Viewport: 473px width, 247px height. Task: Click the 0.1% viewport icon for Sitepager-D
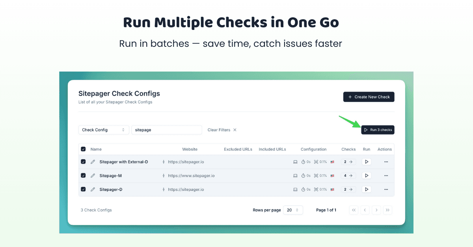coord(315,189)
